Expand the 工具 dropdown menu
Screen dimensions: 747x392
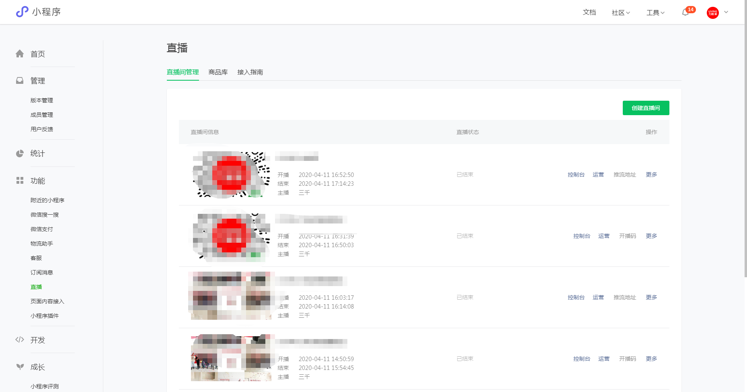click(x=655, y=13)
